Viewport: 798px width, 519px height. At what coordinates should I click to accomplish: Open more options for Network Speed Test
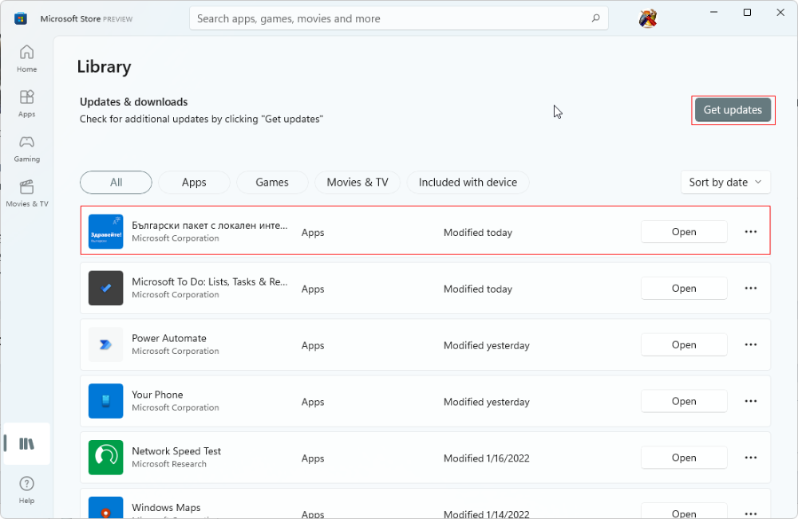point(751,457)
